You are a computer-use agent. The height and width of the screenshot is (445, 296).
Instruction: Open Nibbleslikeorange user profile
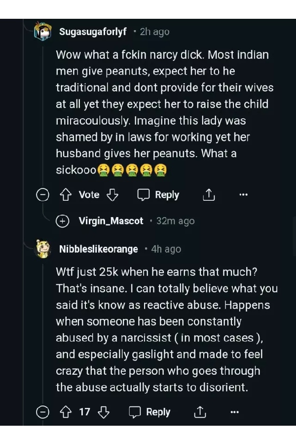98,249
